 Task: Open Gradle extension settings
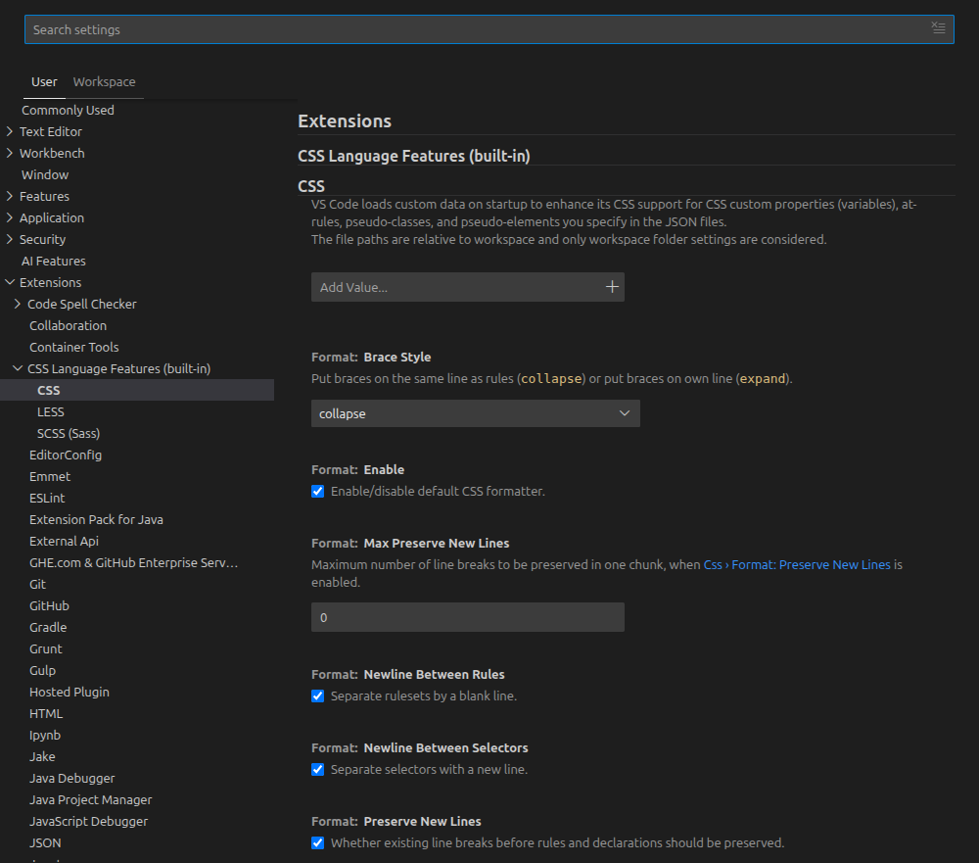pyautogui.click(x=48, y=627)
